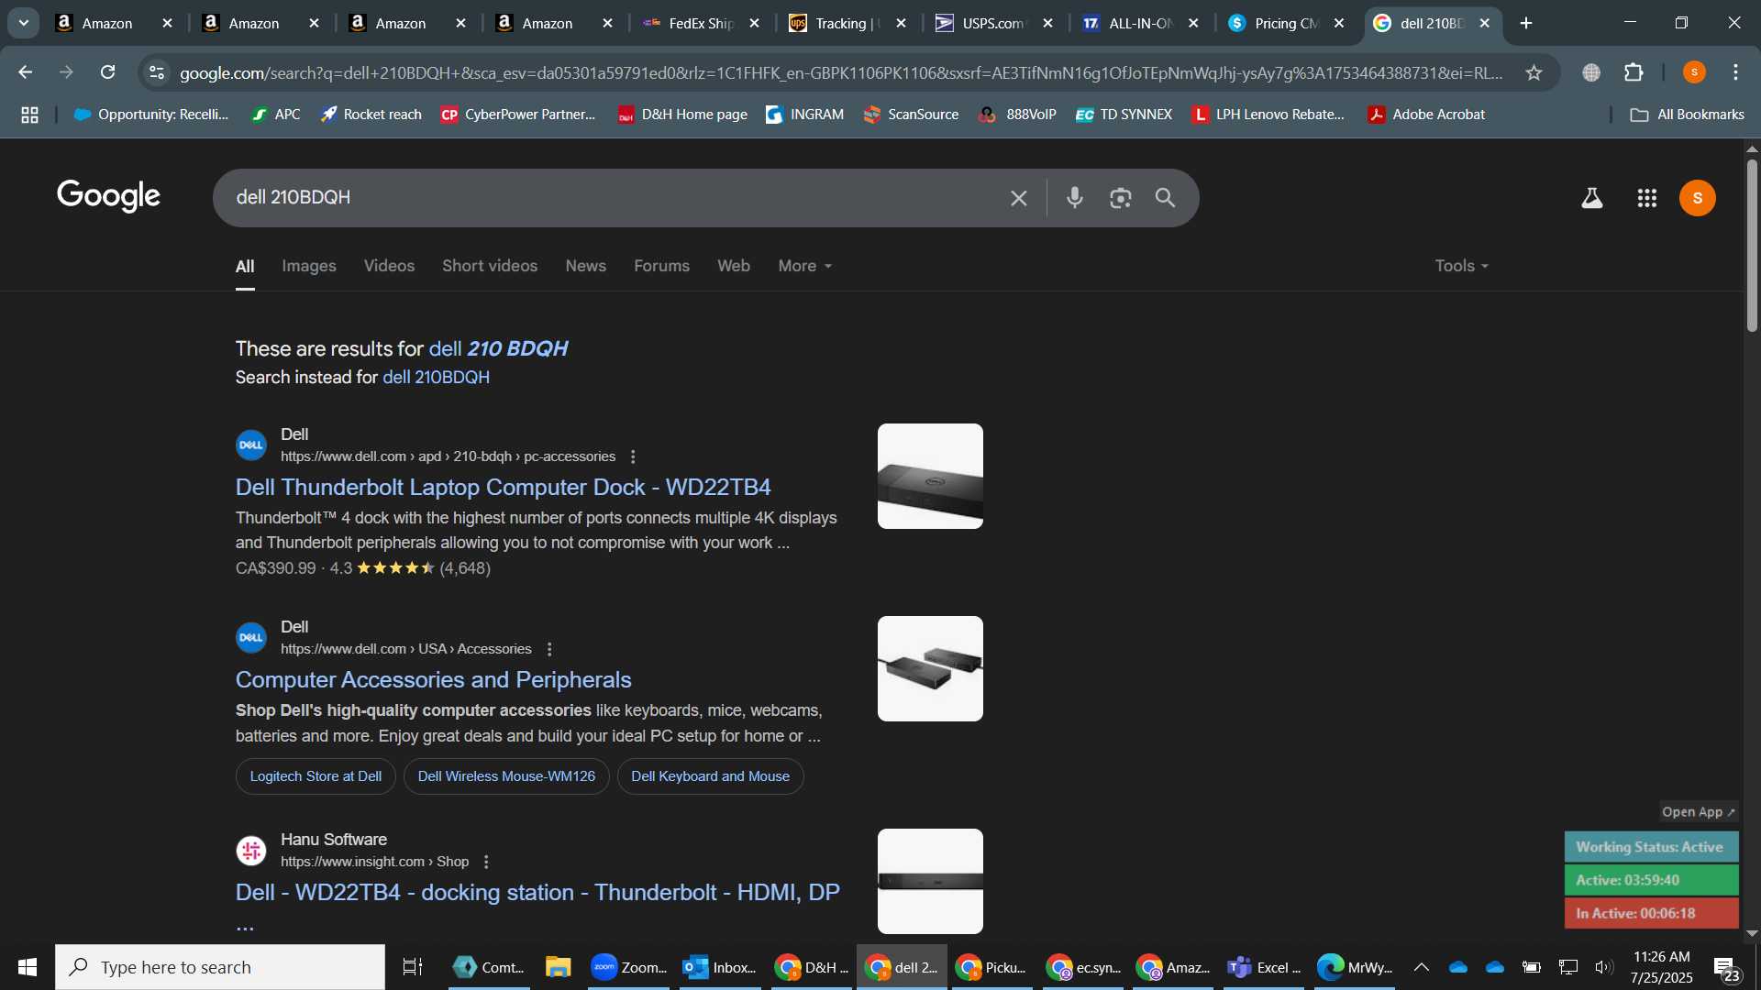1761x990 pixels.
Task: Click Logitech Store at Dell chip
Action: point(316,776)
